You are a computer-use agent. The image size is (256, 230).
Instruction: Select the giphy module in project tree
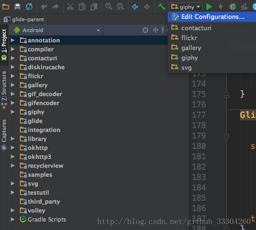[36, 112]
